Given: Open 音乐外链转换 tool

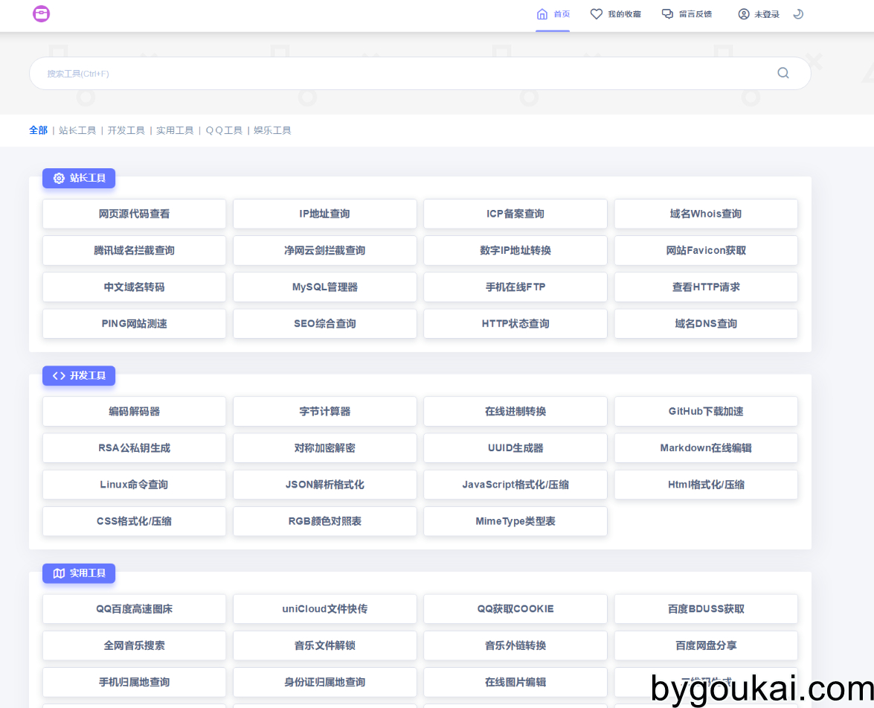Looking at the screenshot, I should tap(515, 645).
